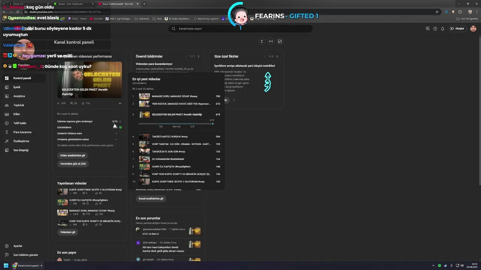Image resolution: width=481 pixels, height=270 pixels.
Task: Switch to Stream - Kick Dashboard tab
Action: tap(74, 4)
